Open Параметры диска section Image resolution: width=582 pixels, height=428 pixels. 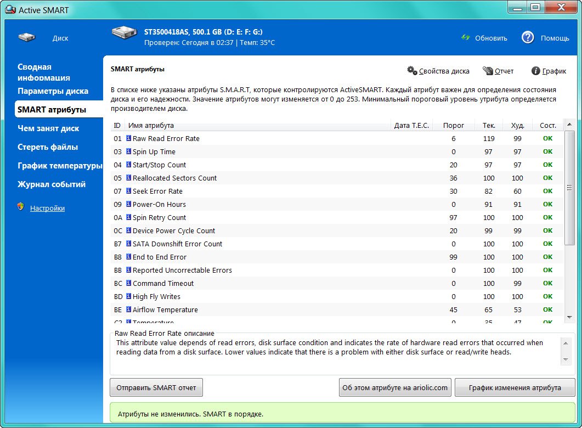(53, 91)
